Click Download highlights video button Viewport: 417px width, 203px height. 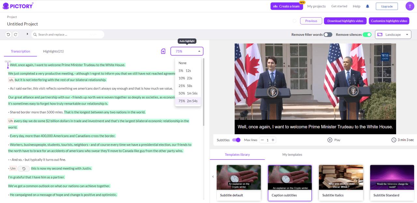[345, 21]
